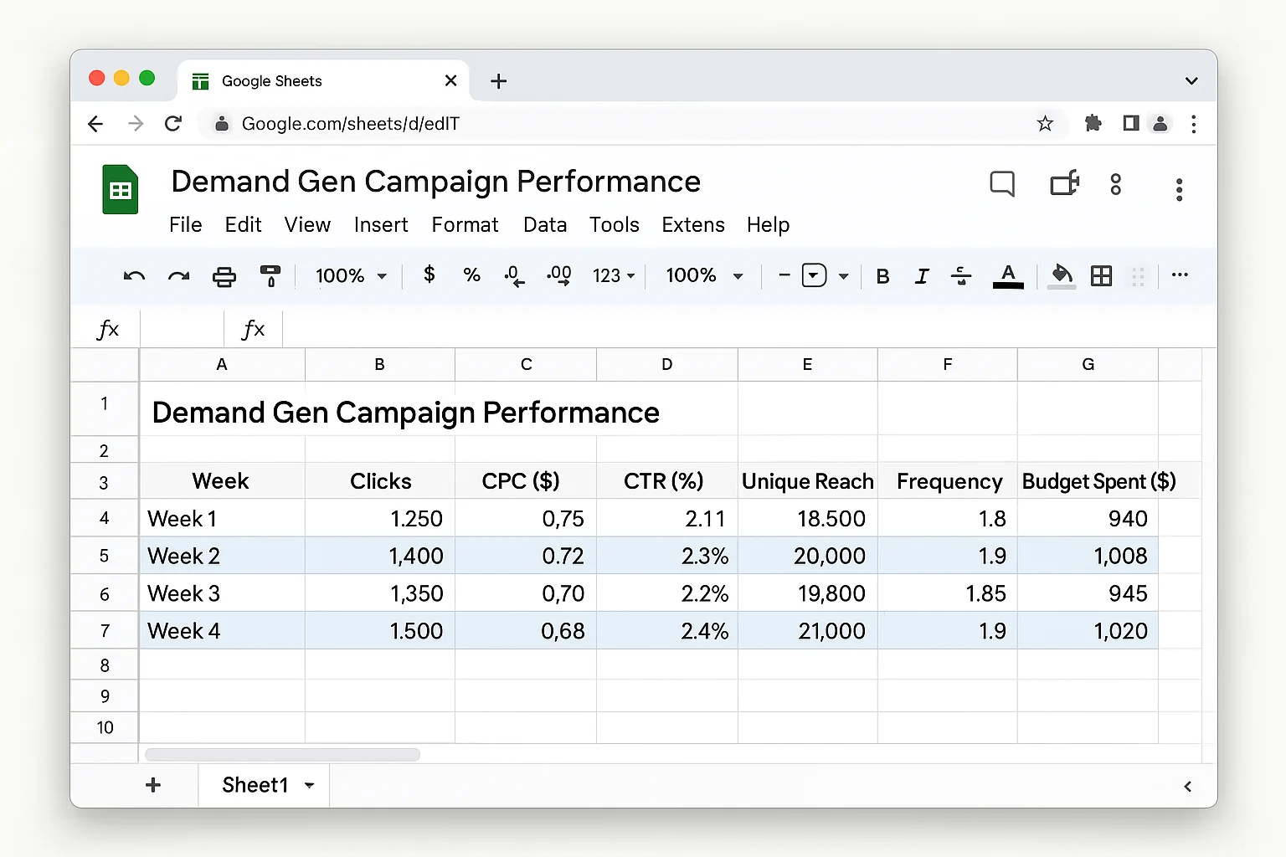The width and height of the screenshot is (1286, 857).
Task: Open the Data menu
Action: point(544,225)
